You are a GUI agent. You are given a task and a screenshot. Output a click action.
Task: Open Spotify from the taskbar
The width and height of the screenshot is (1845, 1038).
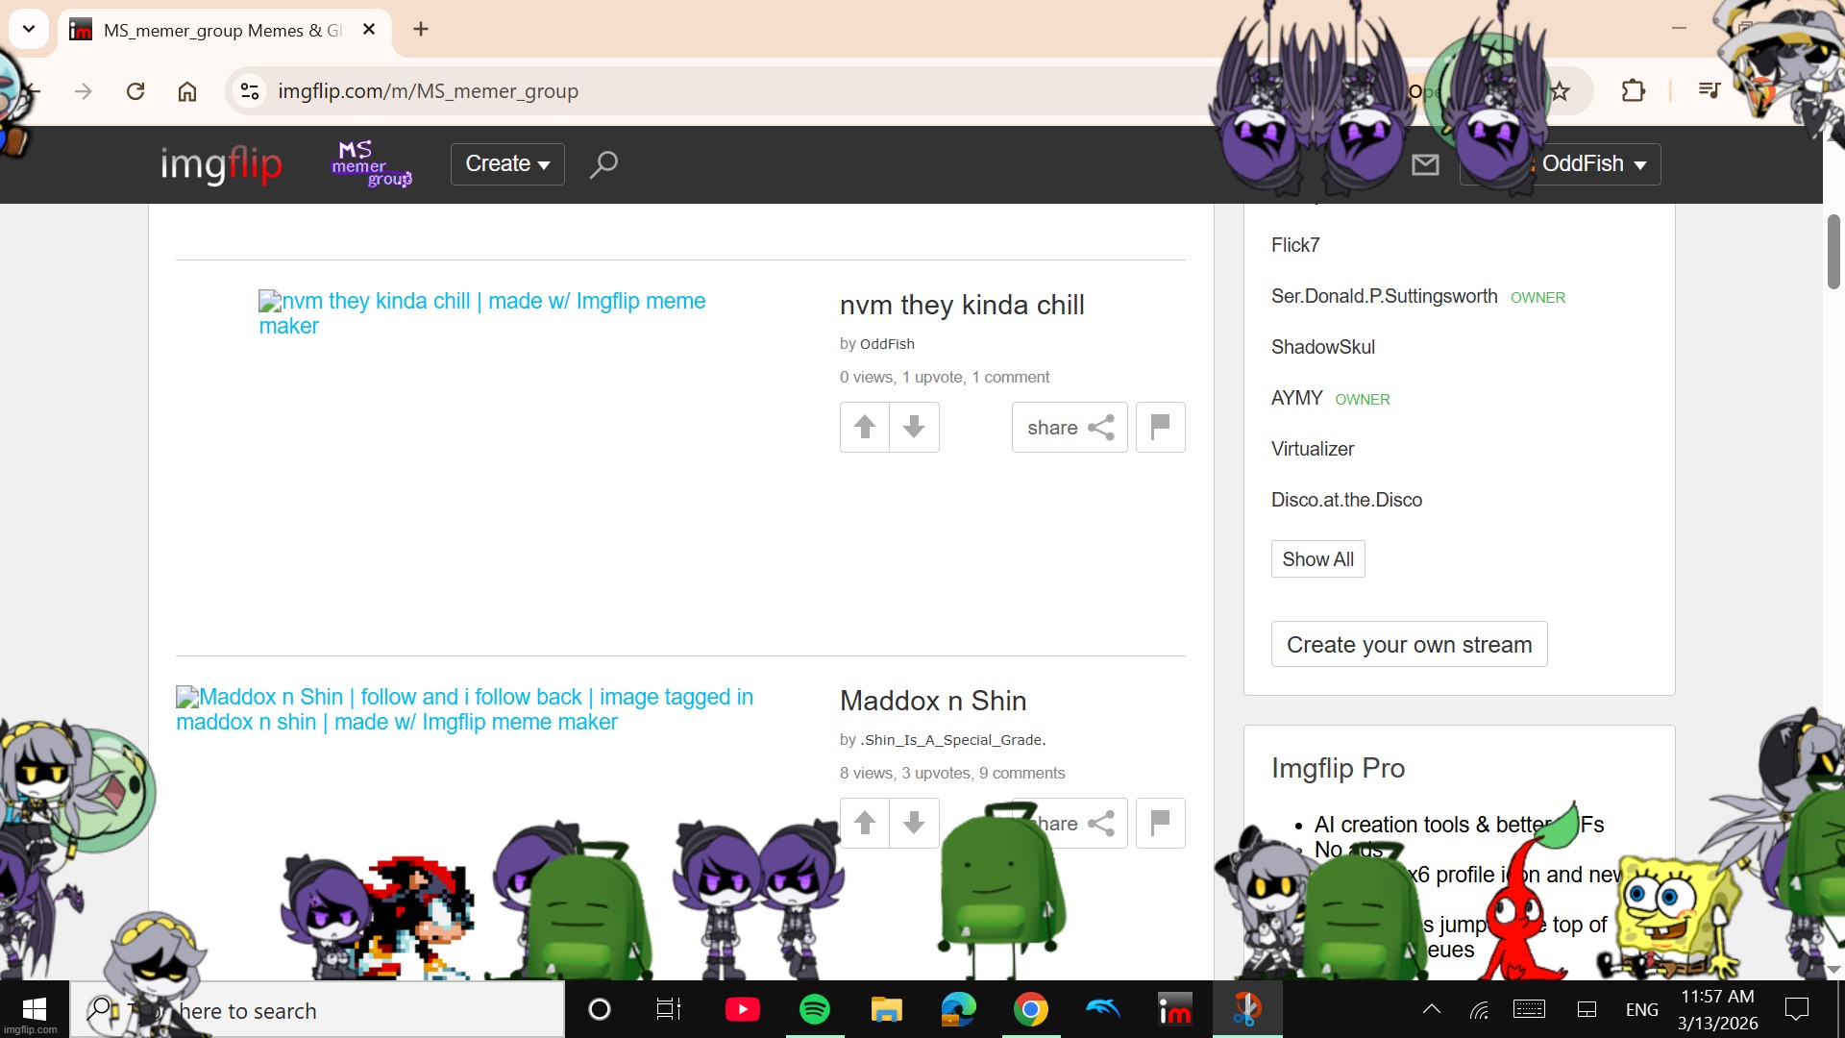click(x=814, y=1009)
